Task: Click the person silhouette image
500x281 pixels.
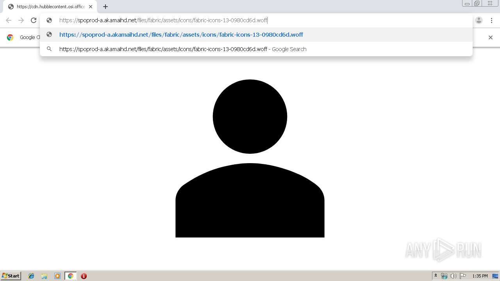Action: [250, 158]
